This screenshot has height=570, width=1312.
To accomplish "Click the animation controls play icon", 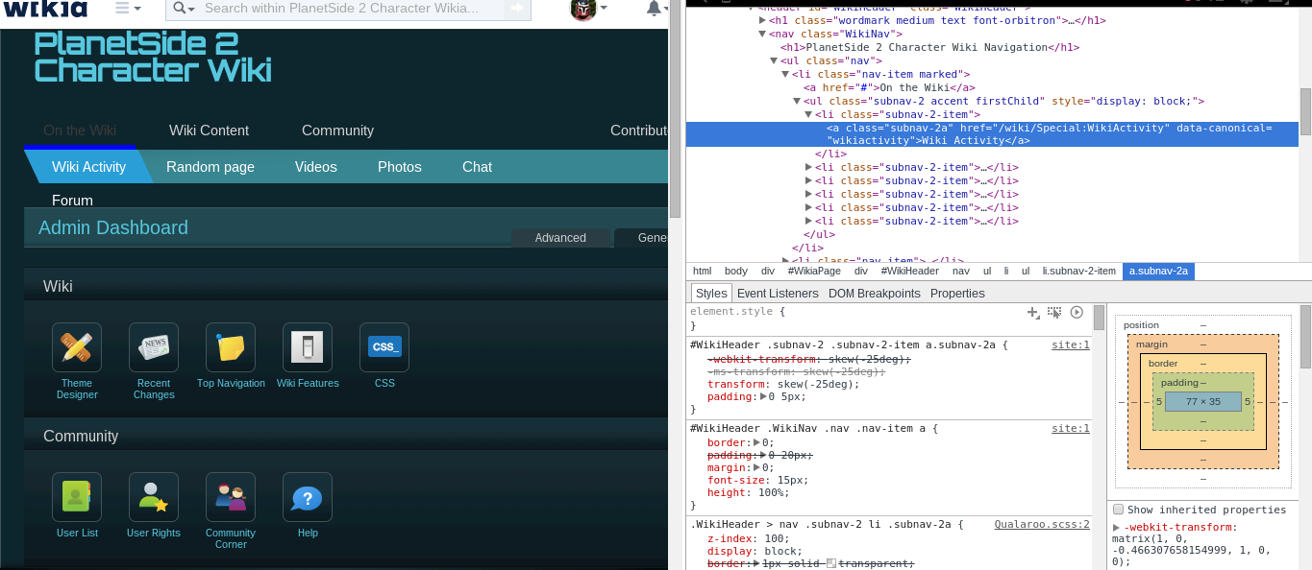I will pos(1077,313).
